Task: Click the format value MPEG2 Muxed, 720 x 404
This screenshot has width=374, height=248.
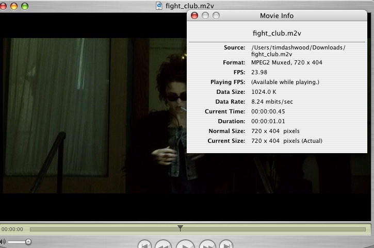Action: click(287, 62)
